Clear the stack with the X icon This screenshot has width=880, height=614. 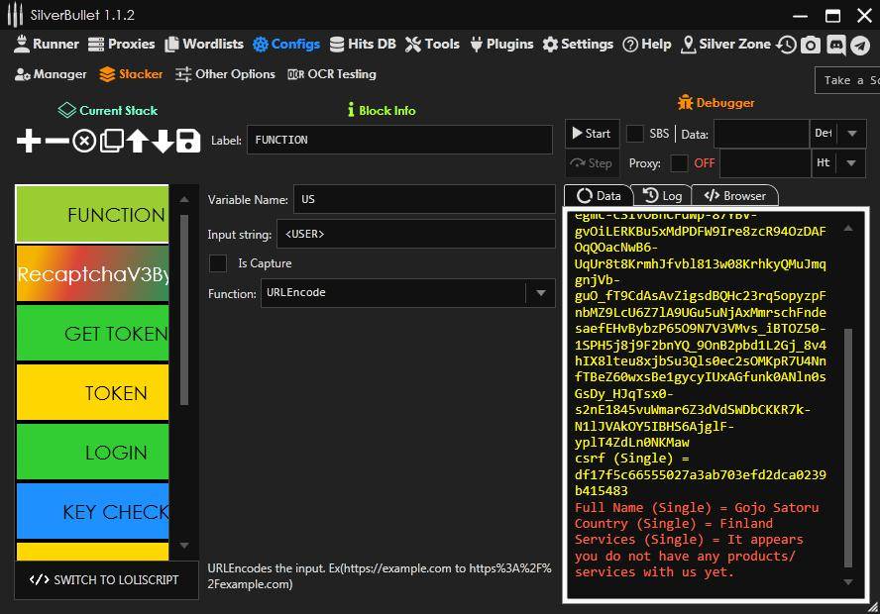pos(86,142)
